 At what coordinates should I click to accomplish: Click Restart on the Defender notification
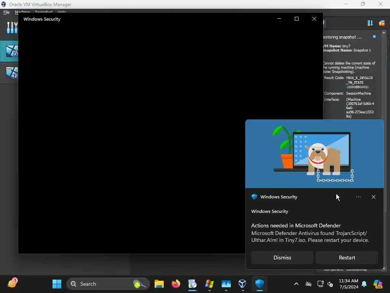pyautogui.click(x=347, y=258)
